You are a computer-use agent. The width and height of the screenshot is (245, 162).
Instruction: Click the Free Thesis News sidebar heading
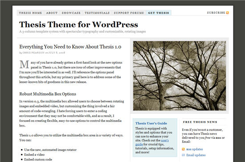[x=200, y=122]
